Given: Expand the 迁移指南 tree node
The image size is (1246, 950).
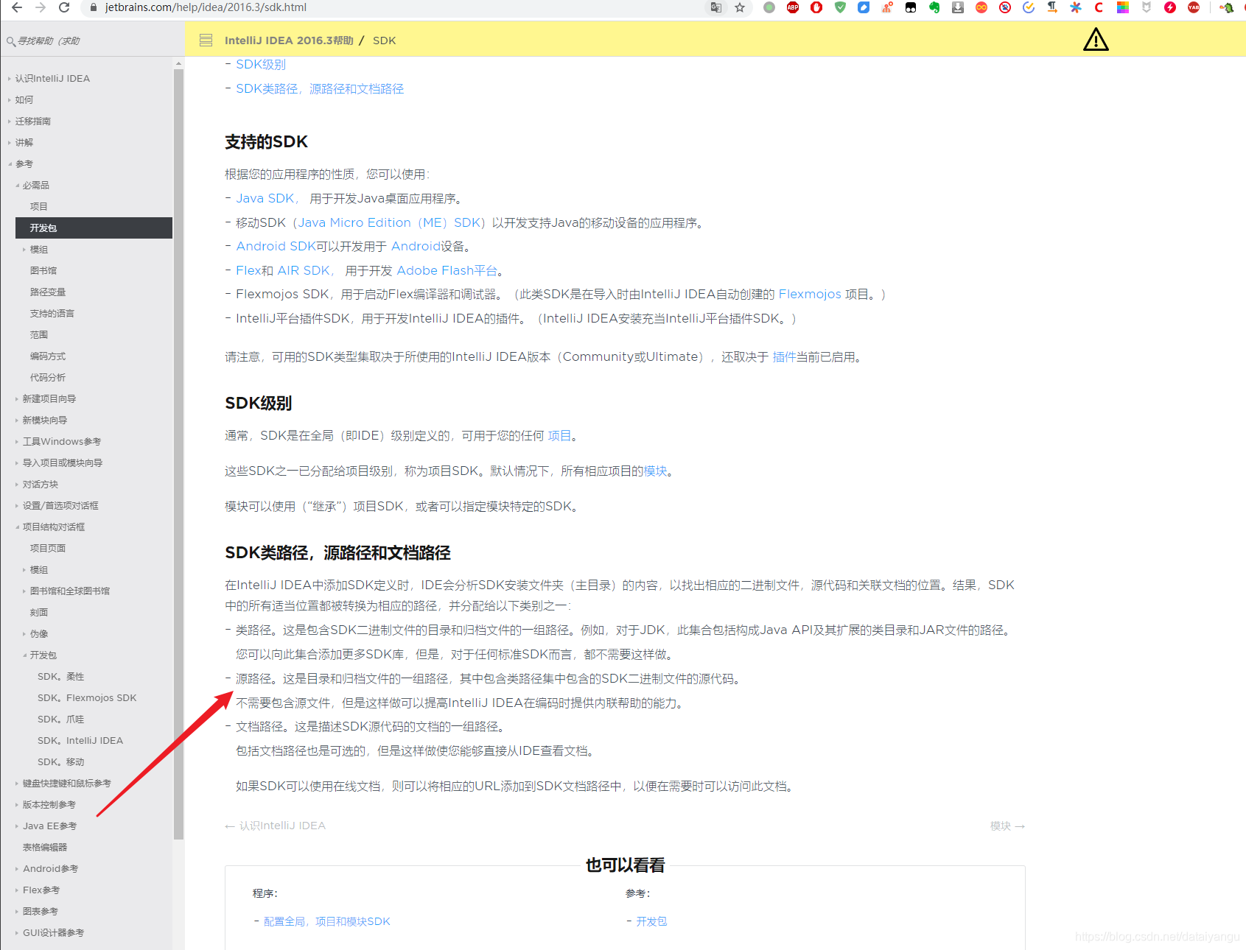Looking at the screenshot, I should [9, 122].
